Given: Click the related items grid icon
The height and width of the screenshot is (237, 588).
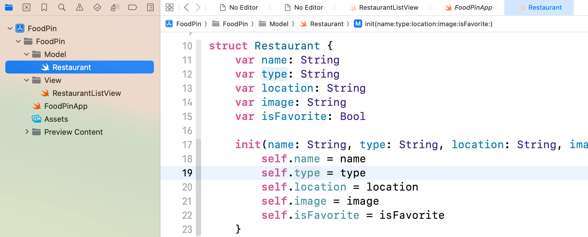Looking at the screenshot, I should click(x=170, y=7).
